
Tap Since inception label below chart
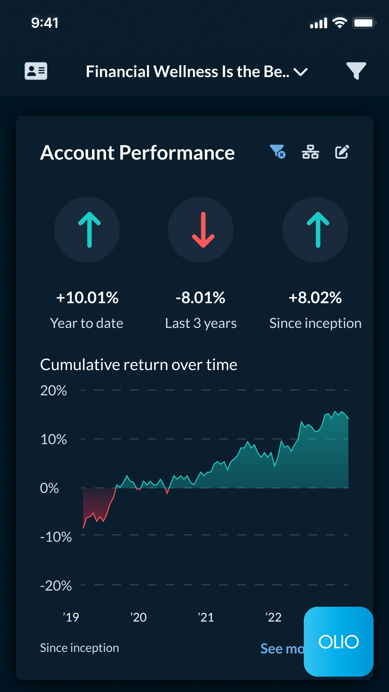pyautogui.click(x=80, y=648)
